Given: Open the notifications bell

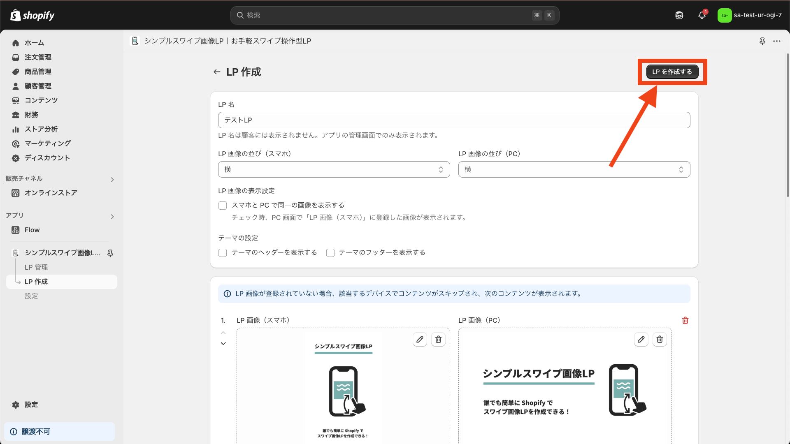Looking at the screenshot, I should 702,15.
